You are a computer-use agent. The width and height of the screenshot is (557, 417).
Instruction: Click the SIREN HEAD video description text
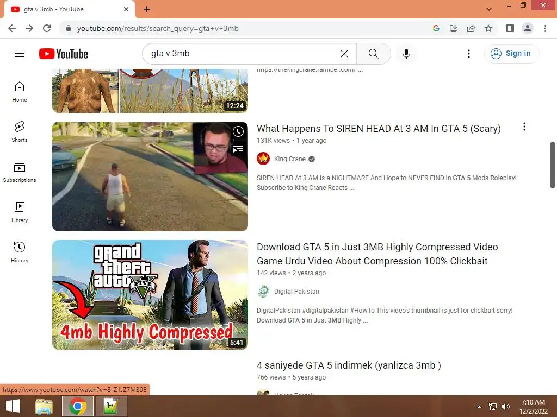(387, 182)
